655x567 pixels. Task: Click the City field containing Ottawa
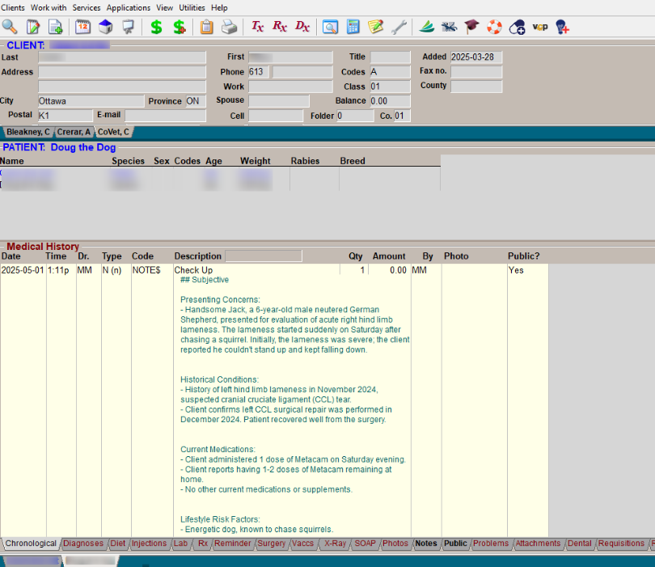91,101
